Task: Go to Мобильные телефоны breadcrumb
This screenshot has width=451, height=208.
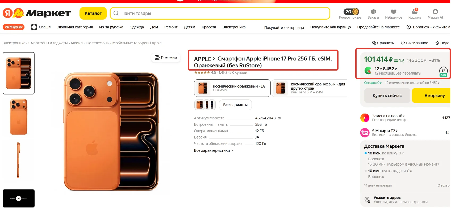Action: tap(90, 43)
